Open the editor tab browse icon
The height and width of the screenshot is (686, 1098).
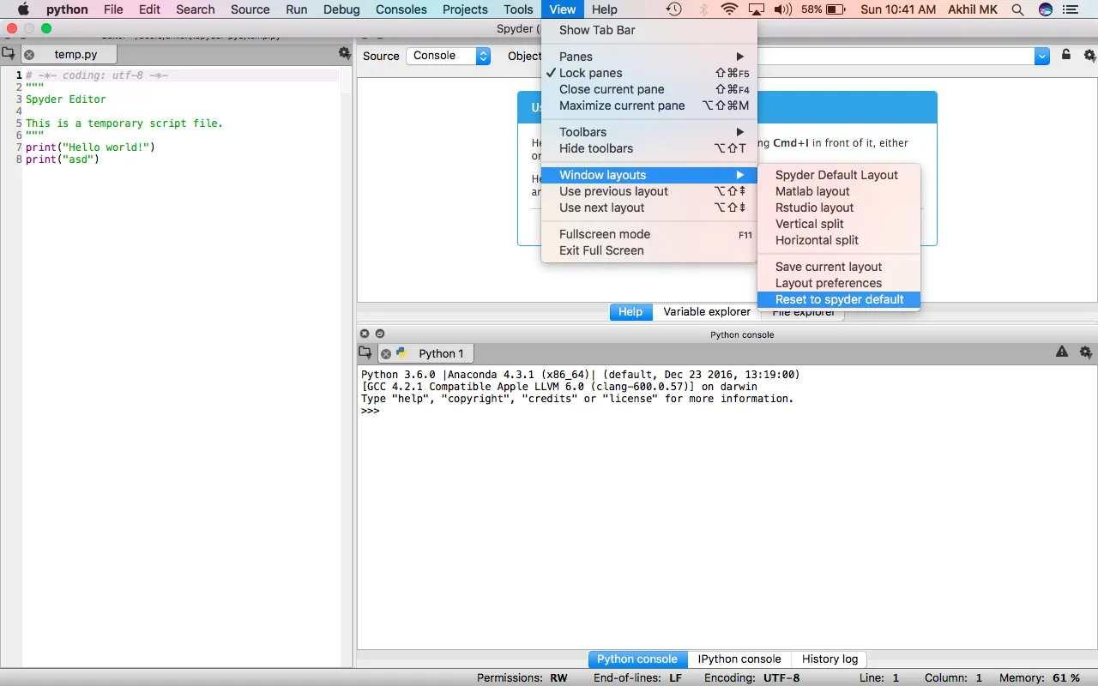8,53
